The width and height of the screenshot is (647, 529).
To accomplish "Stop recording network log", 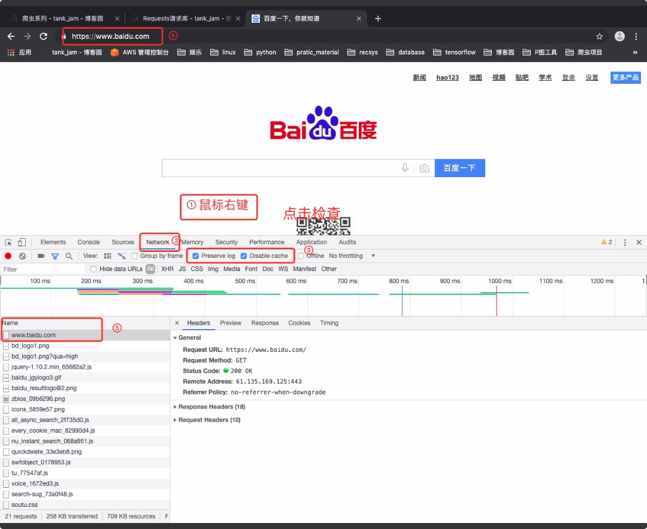I will coord(8,256).
